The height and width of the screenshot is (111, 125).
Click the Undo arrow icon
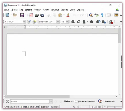click(75, 15)
